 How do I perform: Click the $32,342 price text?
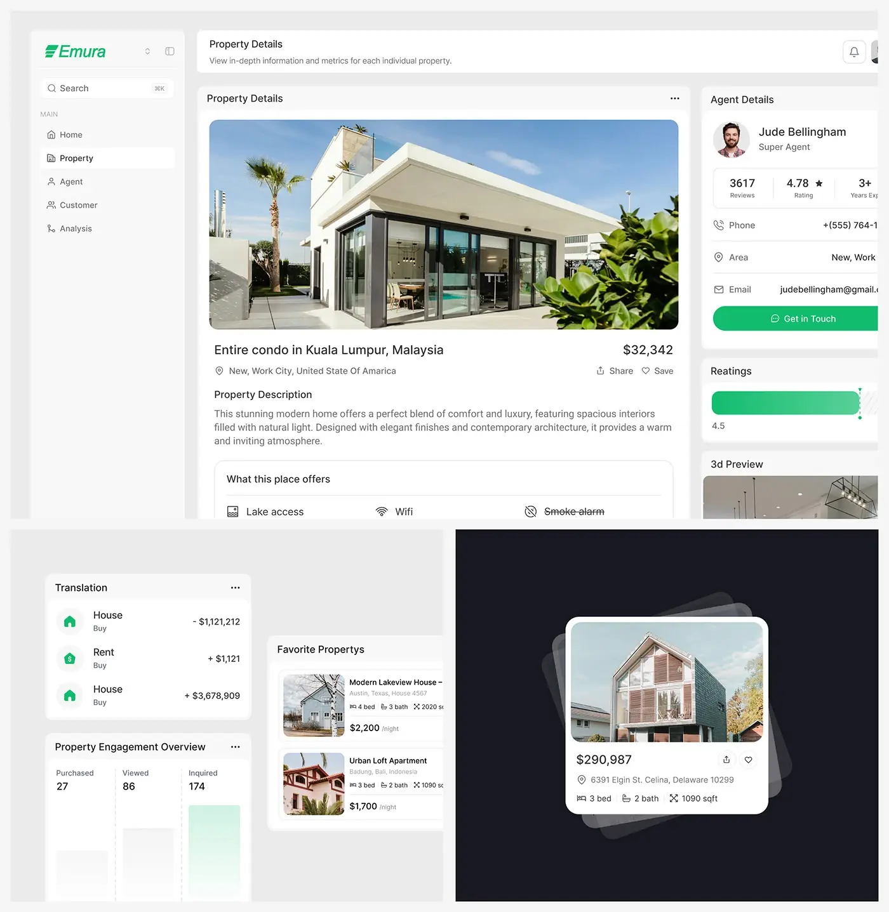coord(648,350)
